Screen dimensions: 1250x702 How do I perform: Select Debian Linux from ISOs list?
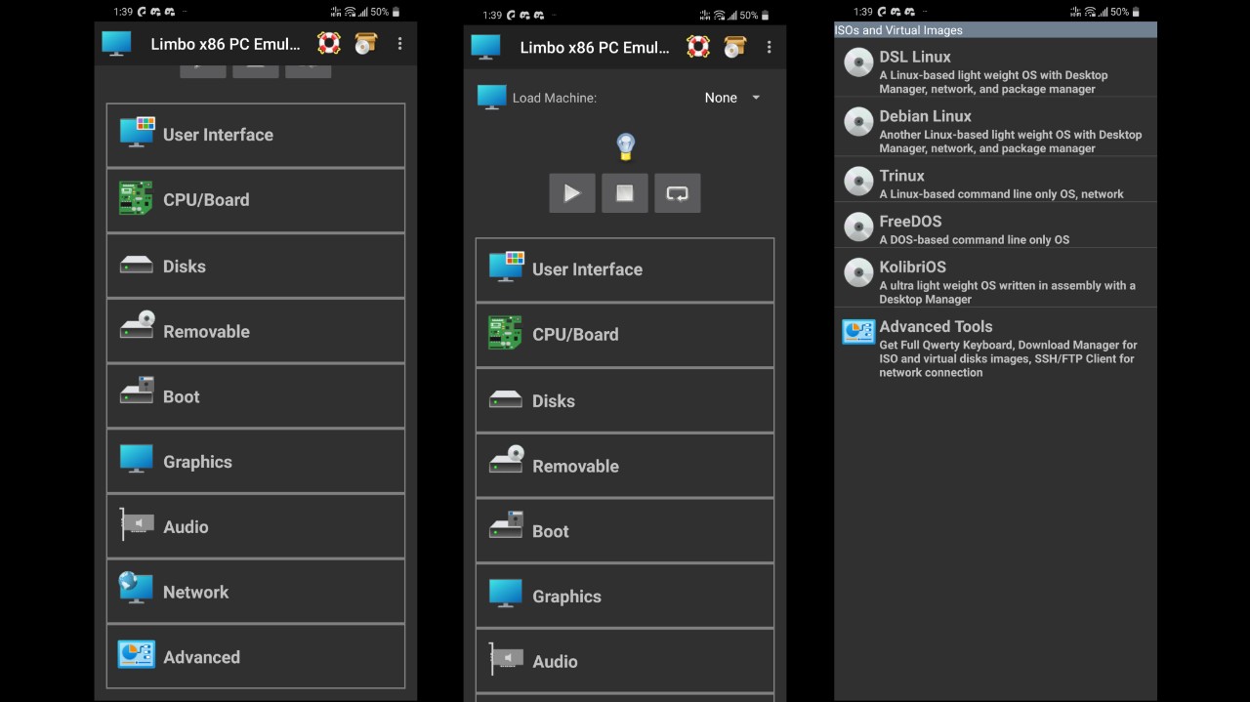995,127
